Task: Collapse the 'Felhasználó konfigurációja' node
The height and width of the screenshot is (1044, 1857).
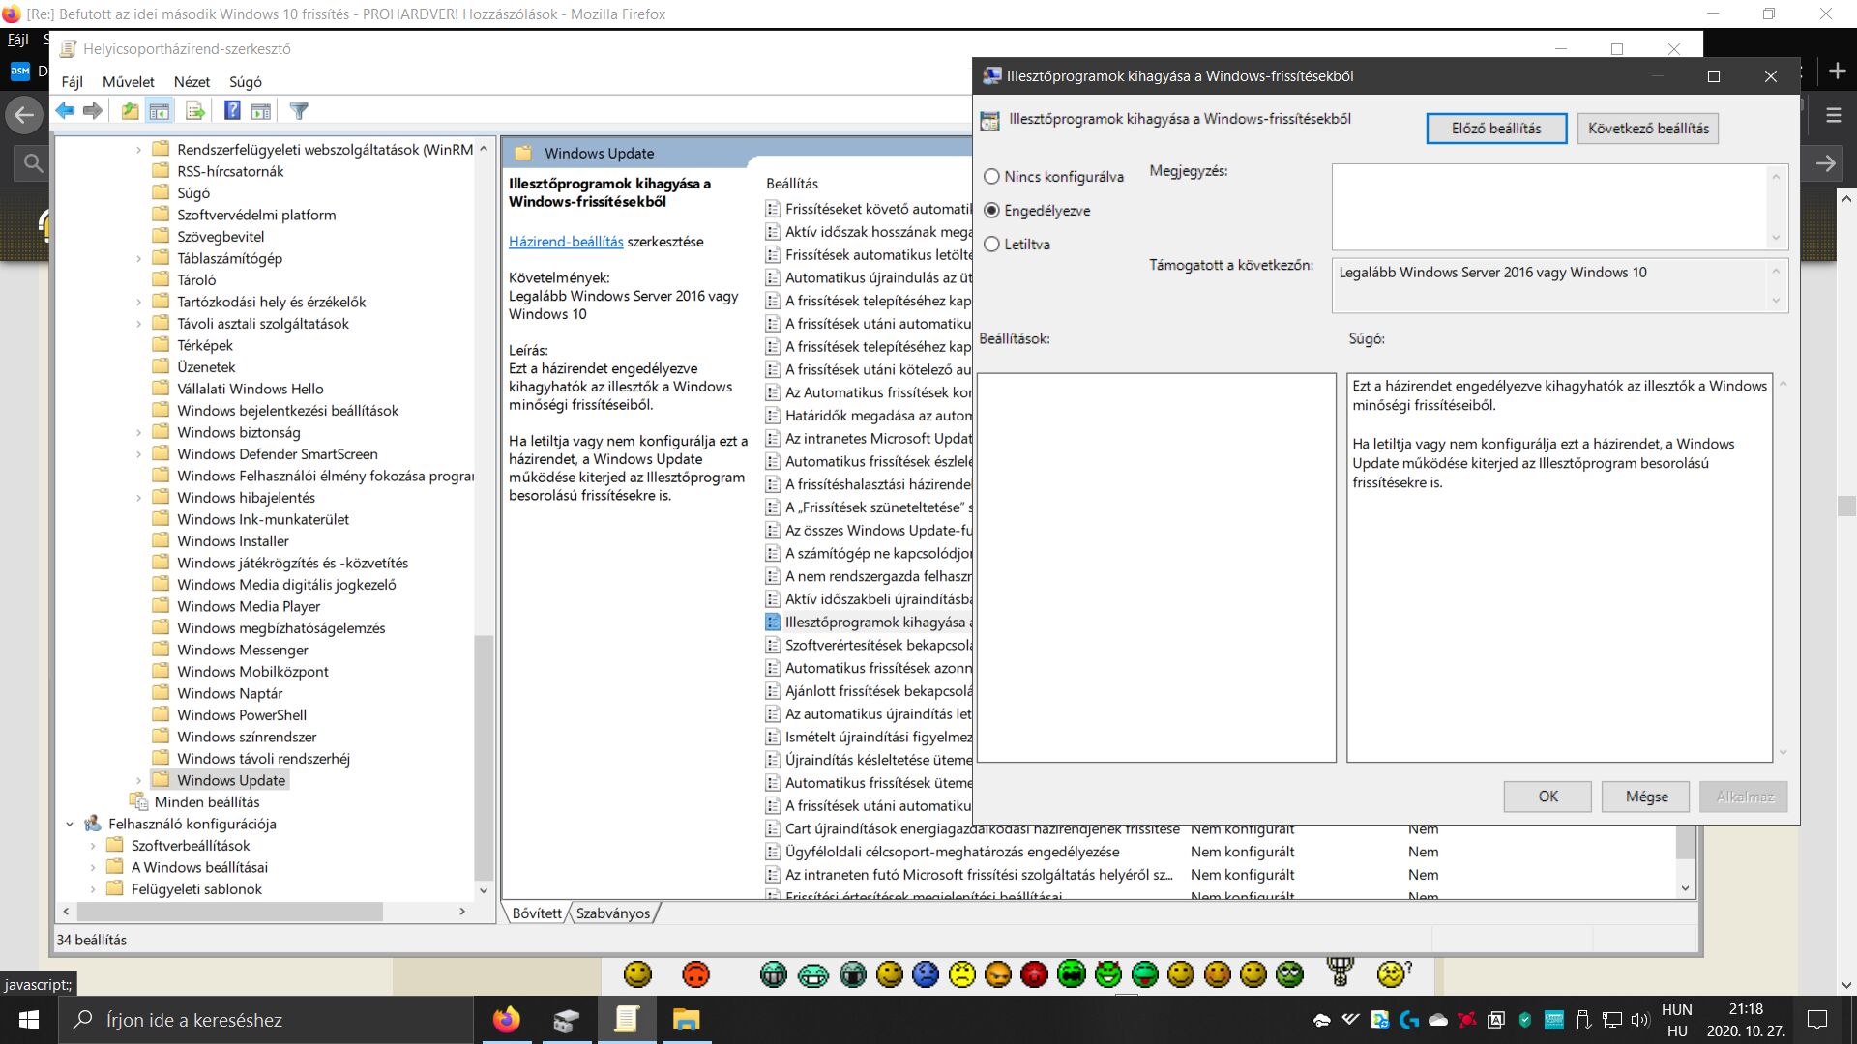Action: pyautogui.click(x=70, y=824)
